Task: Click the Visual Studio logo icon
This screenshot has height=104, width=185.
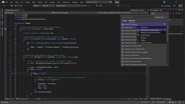Action: pyautogui.click(x=3, y=2)
